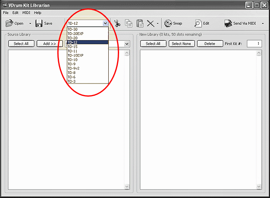The height and width of the screenshot is (198, 270).
Task: Cut selected kits with the scissors icon
Action: [x=117, y=23]
